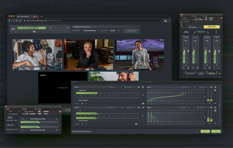Click Save in Source-Nexus Router
Viewport: 233px width, 148px height.
(205, 131)
